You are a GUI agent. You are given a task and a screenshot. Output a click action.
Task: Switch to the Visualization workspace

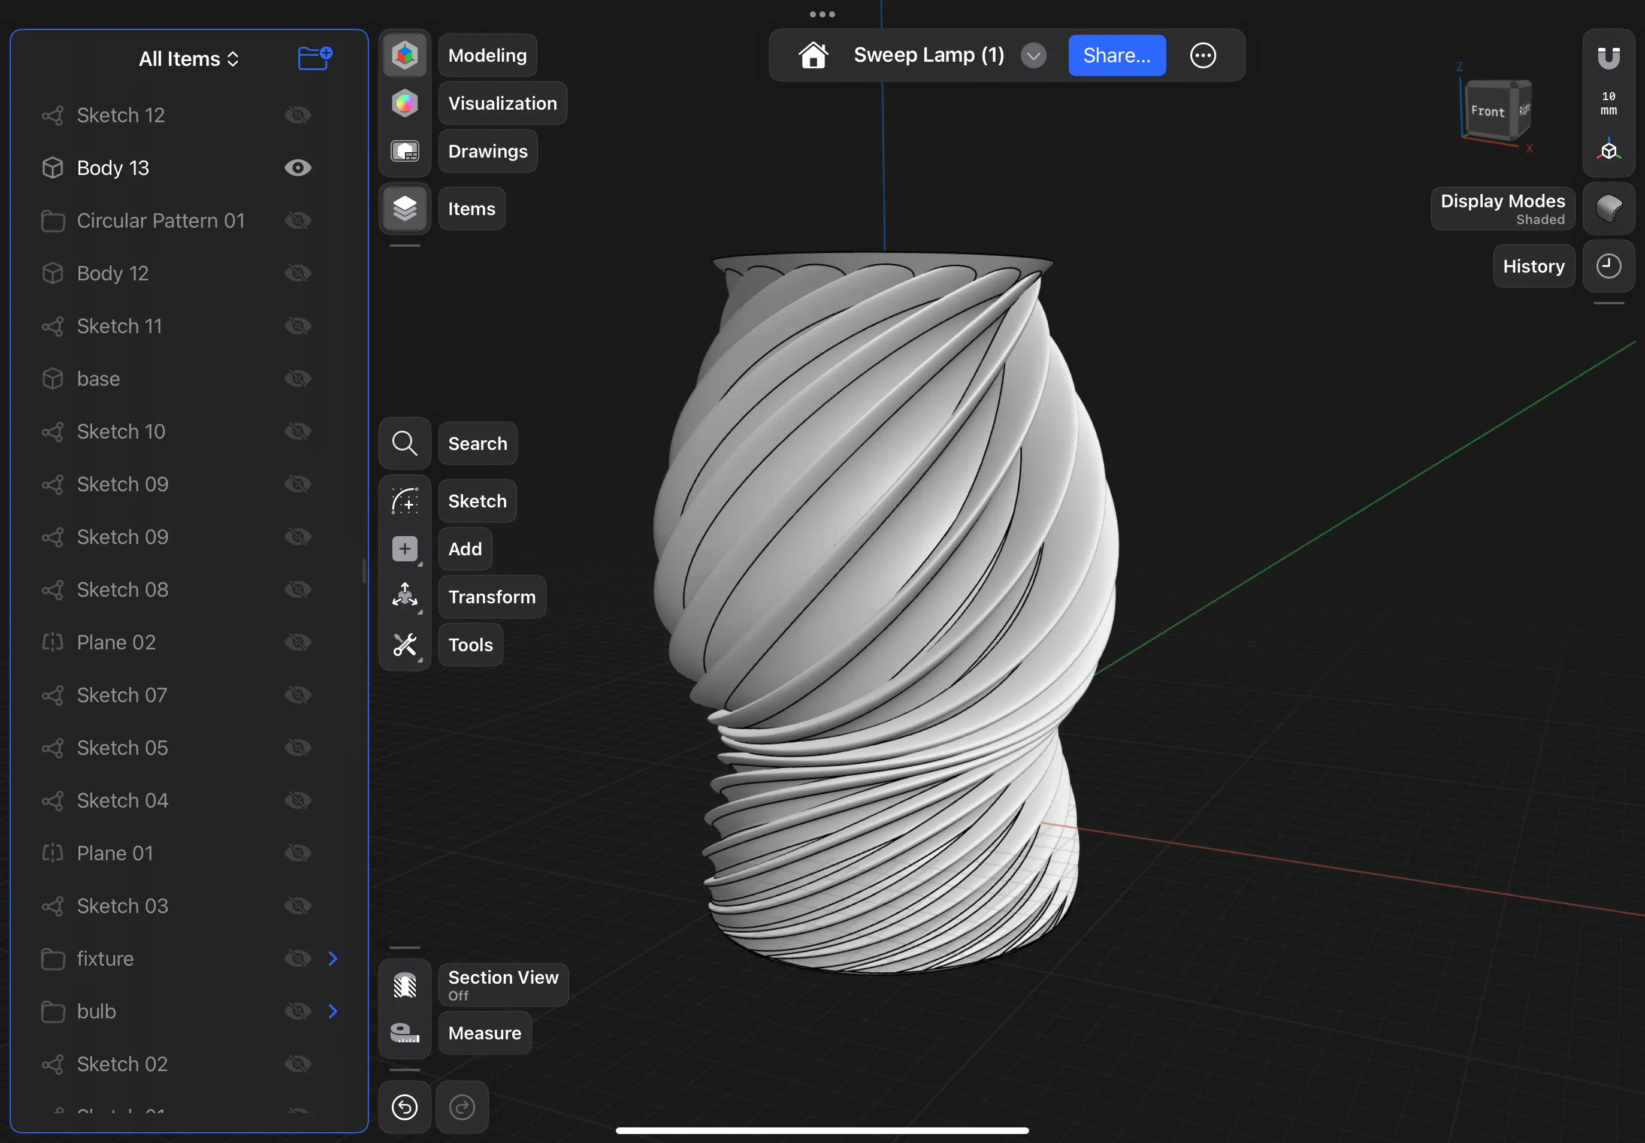[x=404, y=103]
